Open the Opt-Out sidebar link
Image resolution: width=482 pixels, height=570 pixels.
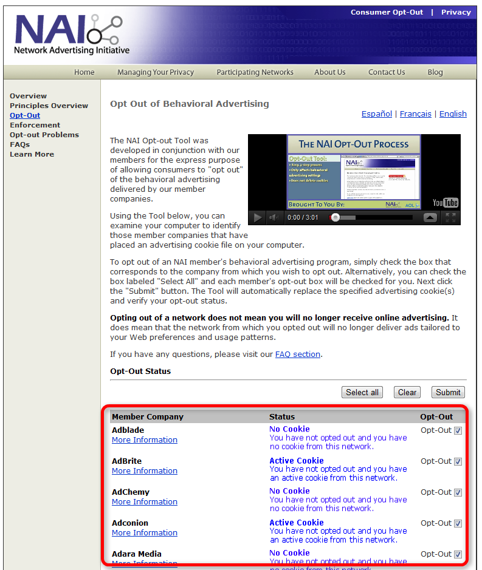(x=25, y=115)
